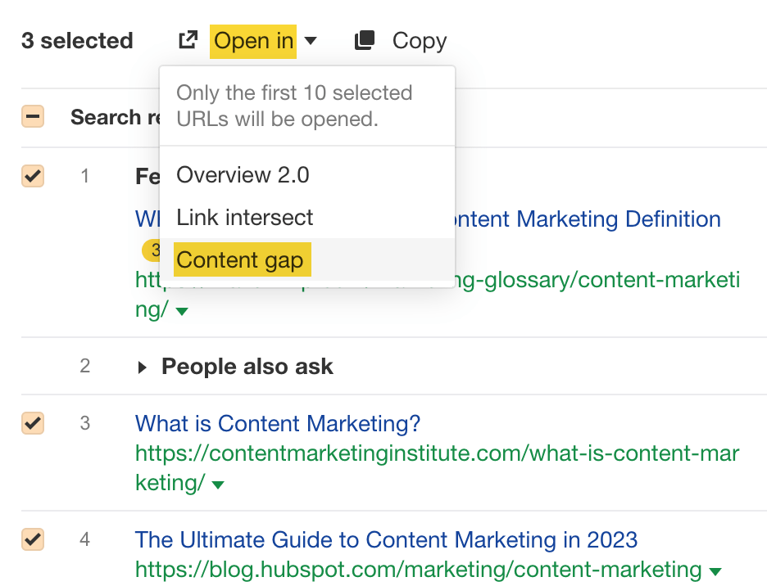Toggle the select-all checkbox in header row

pyautogui.click(x=33, y=117)
